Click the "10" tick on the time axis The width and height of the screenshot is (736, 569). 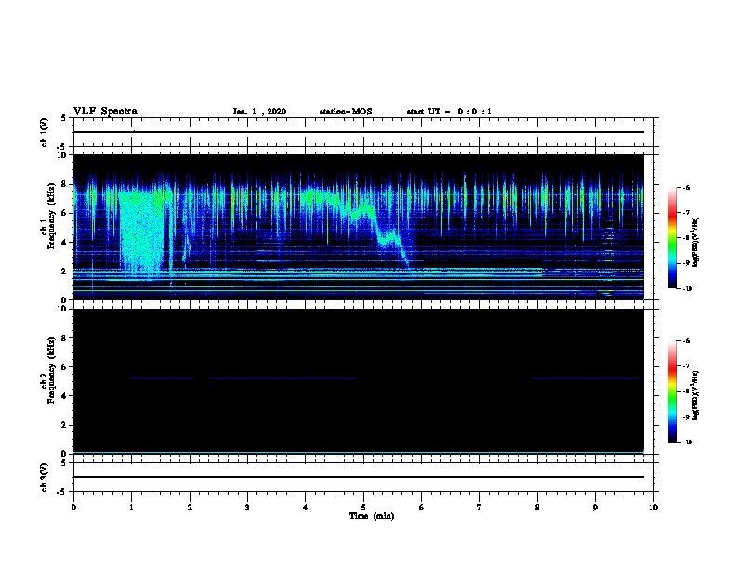point(653,507)
